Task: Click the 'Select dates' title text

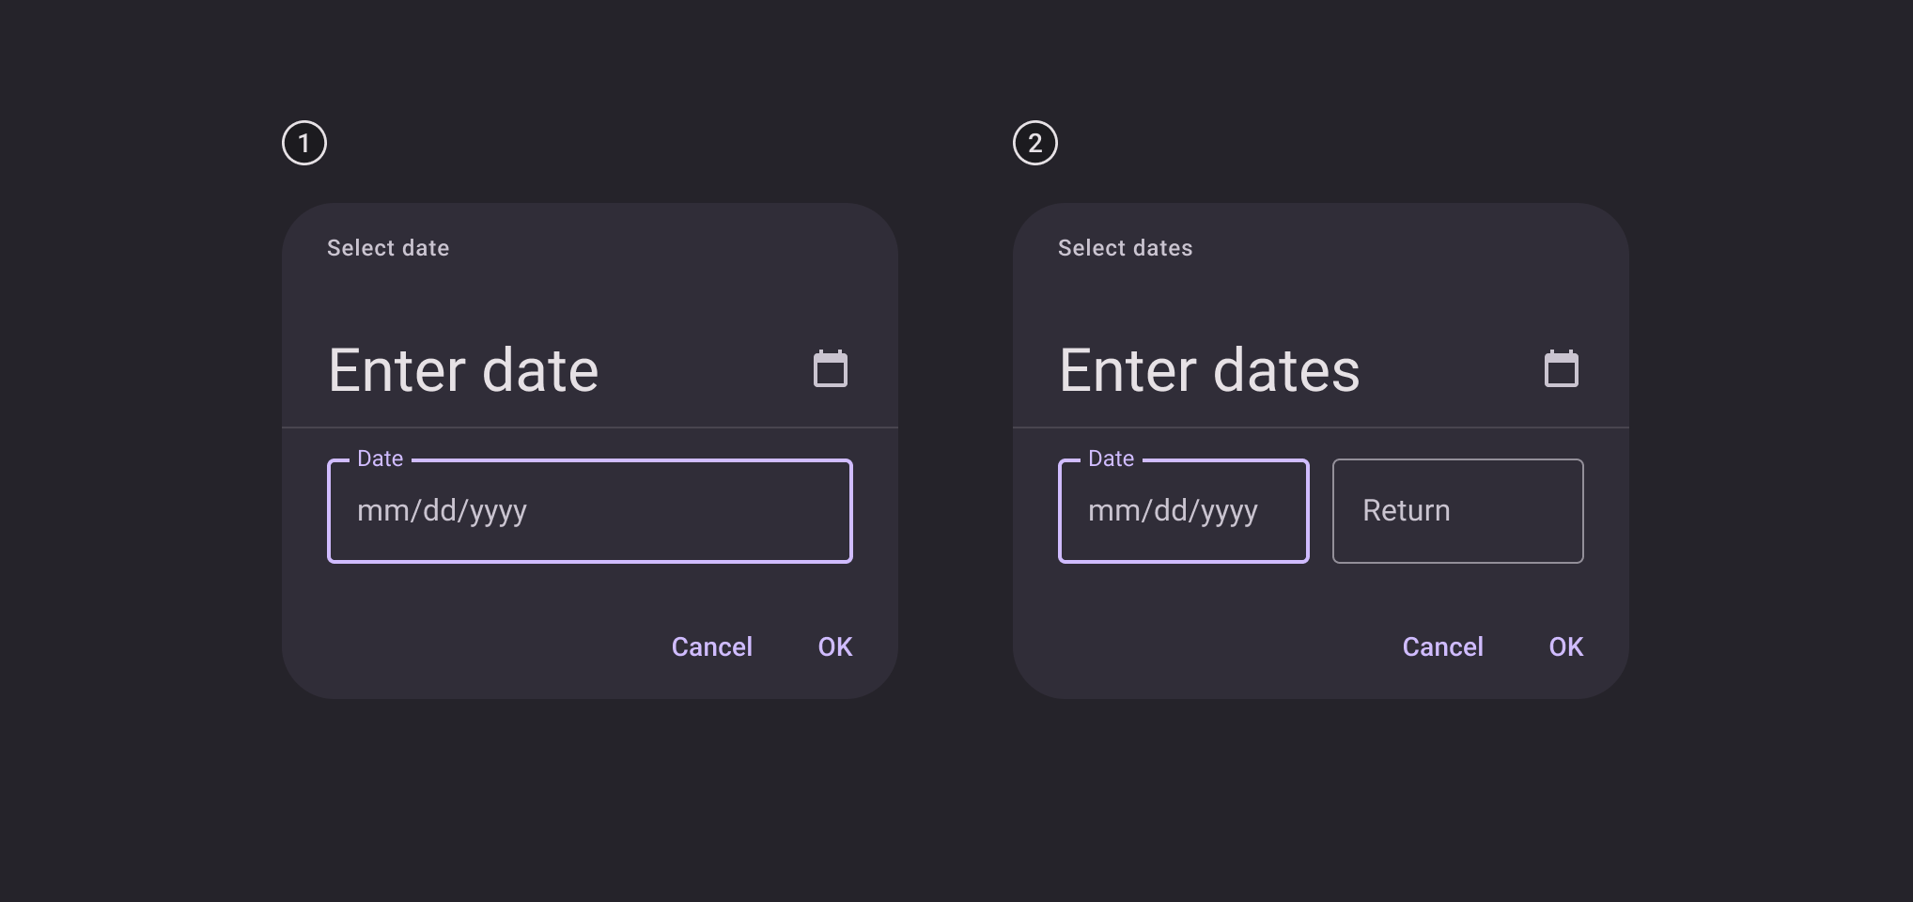Action: pos(1125,248)
